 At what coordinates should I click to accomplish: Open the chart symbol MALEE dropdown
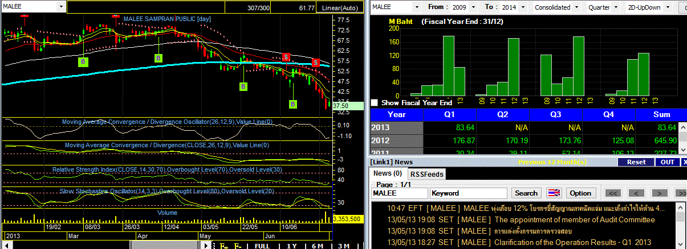61,7
